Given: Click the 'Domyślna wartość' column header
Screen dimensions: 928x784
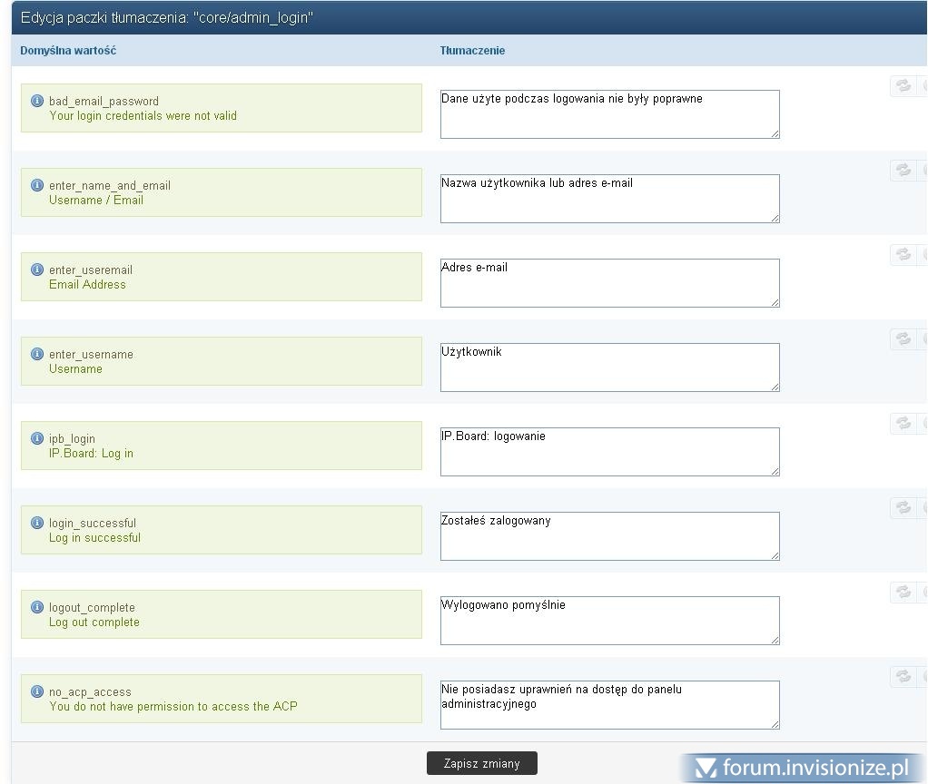Looking at the screenshot, I should 68,51.
